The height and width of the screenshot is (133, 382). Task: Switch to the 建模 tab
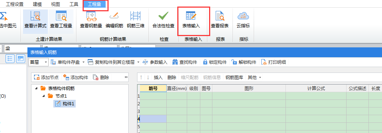(x=37, y=4)
